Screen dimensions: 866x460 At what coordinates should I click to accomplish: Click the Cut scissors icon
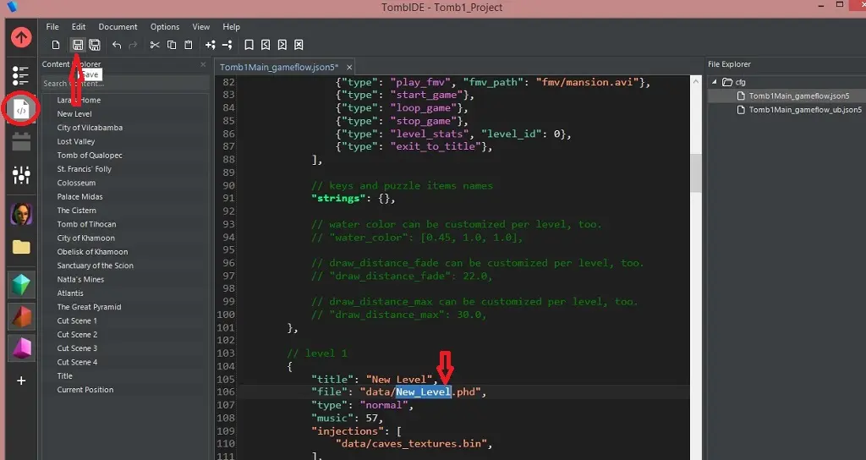point(155,45)
